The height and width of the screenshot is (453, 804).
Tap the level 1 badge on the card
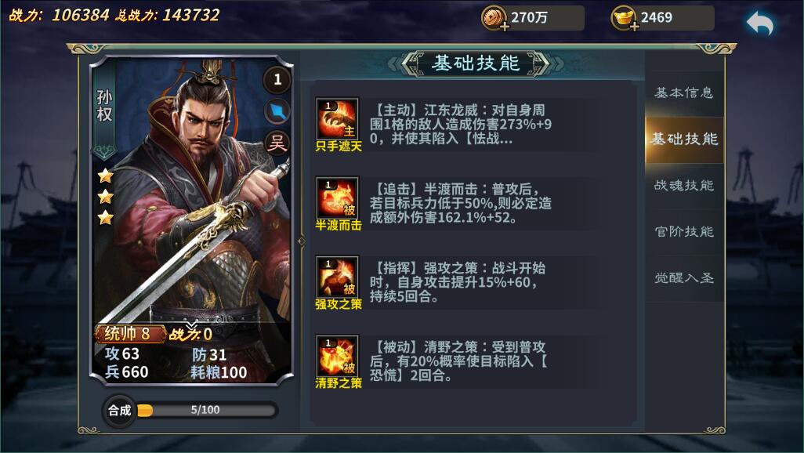(277, 79)
